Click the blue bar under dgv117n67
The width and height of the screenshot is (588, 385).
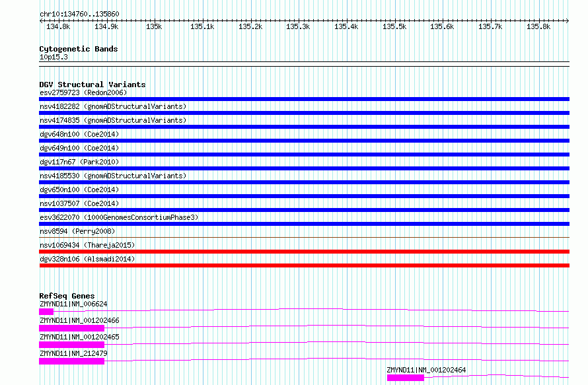click(x=304, y=168)
